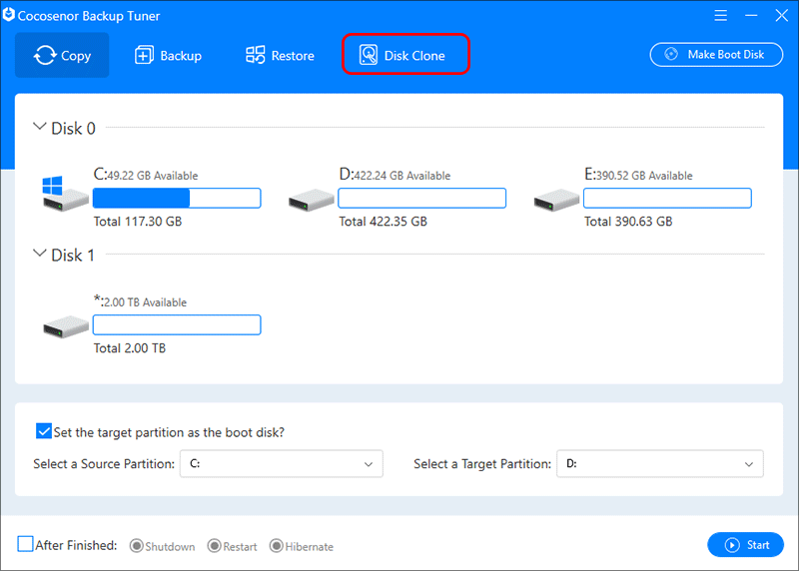Viewport: 799px width, 571px height.
Task: Select the Hibernate radio button
Action: 277,546
